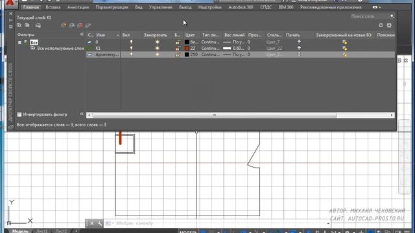The image size is (415, 233).
Task: Close the command line with X icon
Action: (x=91, y=223)
